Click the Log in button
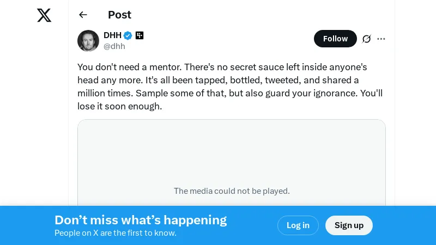Screen dimensions: 436x245 point(298,225)
